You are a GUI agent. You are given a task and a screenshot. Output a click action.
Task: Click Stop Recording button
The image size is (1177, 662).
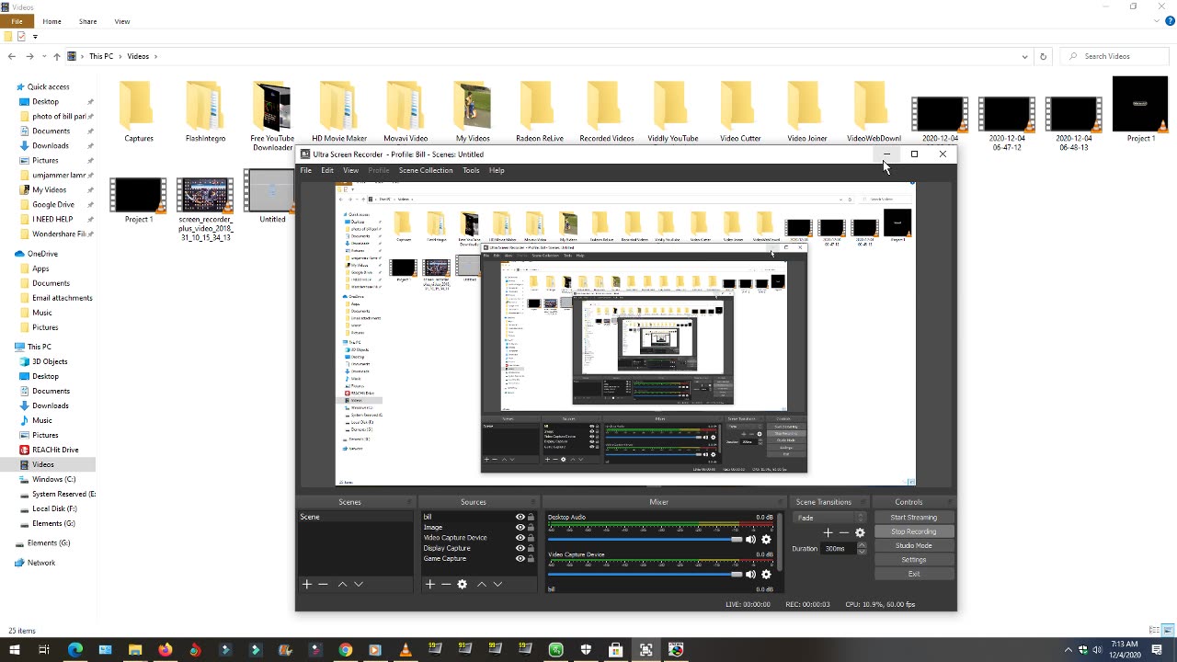913,531
